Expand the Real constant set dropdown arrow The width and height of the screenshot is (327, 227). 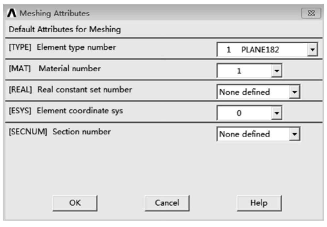click(295, 92)
